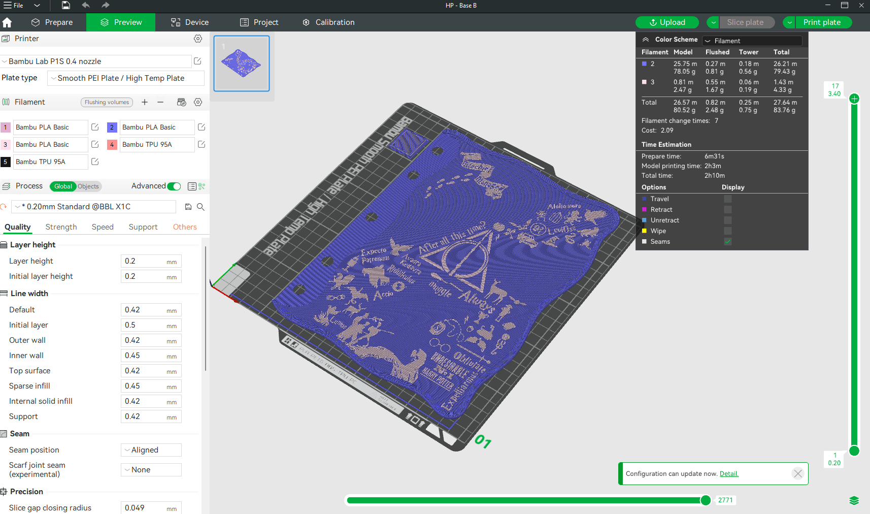The height and width of the screenshot is (514, 870).
Task: Click the Home icon
Action: (7, 22)
